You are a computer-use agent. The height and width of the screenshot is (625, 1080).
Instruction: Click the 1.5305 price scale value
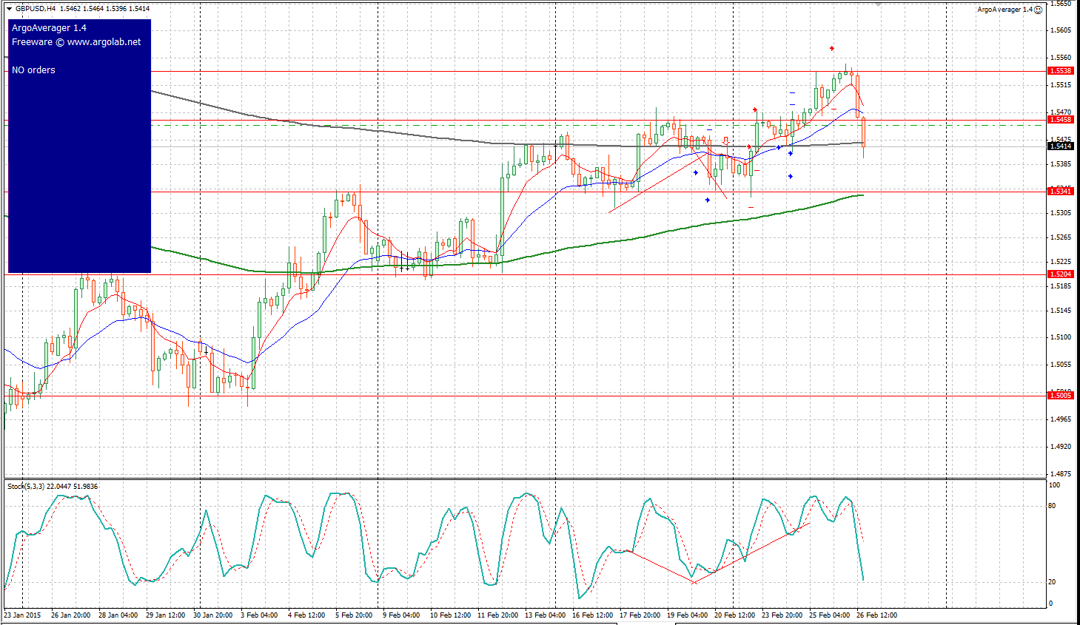1061,213
